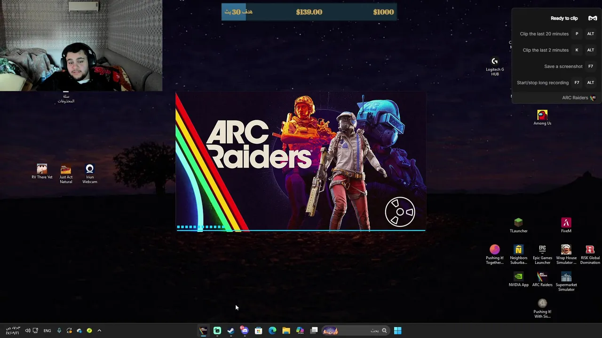Click the P key badge in overlay
Screen dimensions: 602x338
577,34
